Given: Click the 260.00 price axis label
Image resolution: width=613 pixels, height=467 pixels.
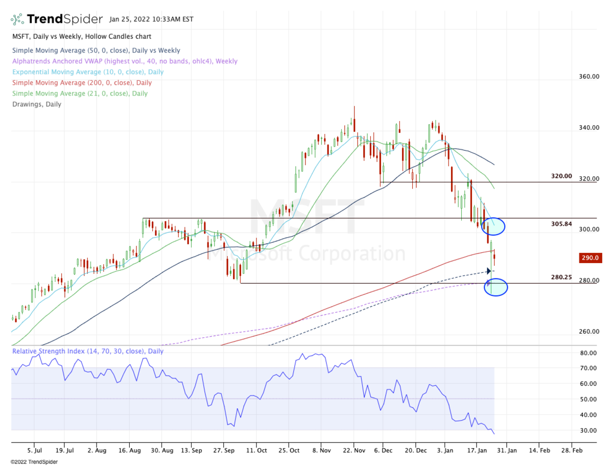Looking at the screenshot, I should coord(588,332).
